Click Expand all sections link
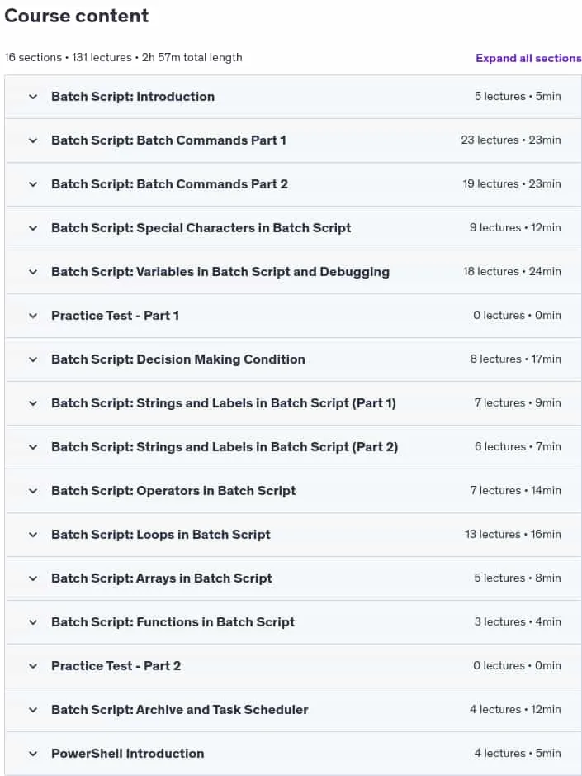Viewport: 582px width, 776px height. coord(528,58)
